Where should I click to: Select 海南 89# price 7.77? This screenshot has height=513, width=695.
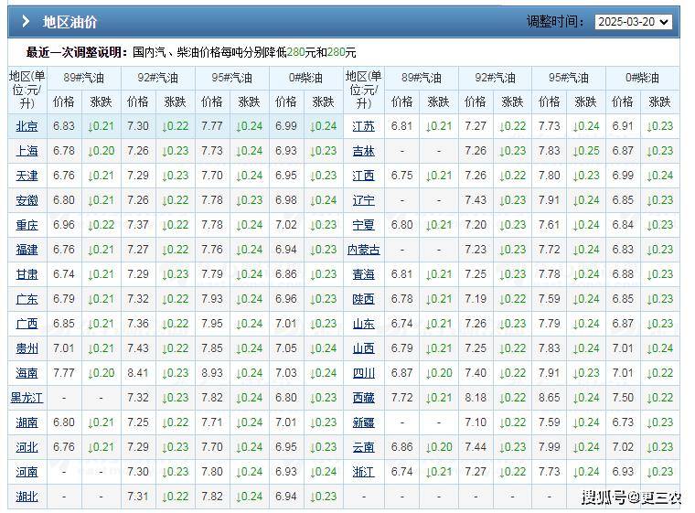64,373
